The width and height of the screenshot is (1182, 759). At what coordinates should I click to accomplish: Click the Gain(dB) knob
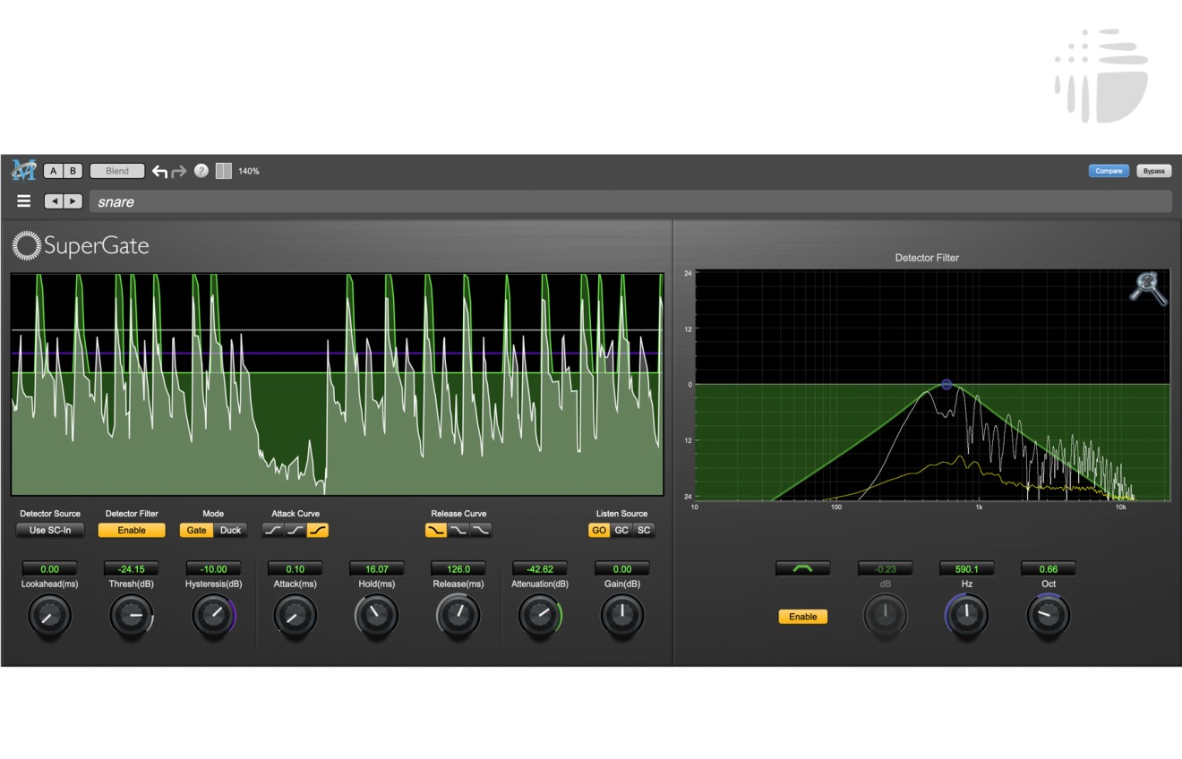coord(621,616)
